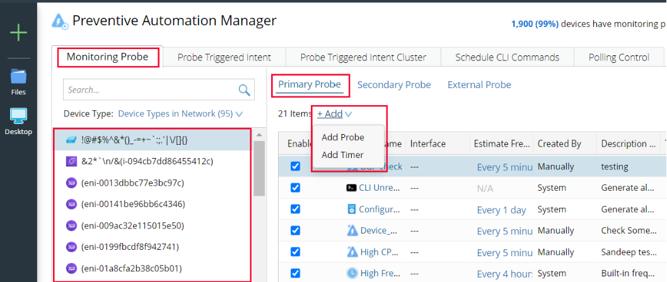Uncheck the Enable checkbox for Configur... probe
The width and height of the screenshot is (667, 282).
pos(295,210)
